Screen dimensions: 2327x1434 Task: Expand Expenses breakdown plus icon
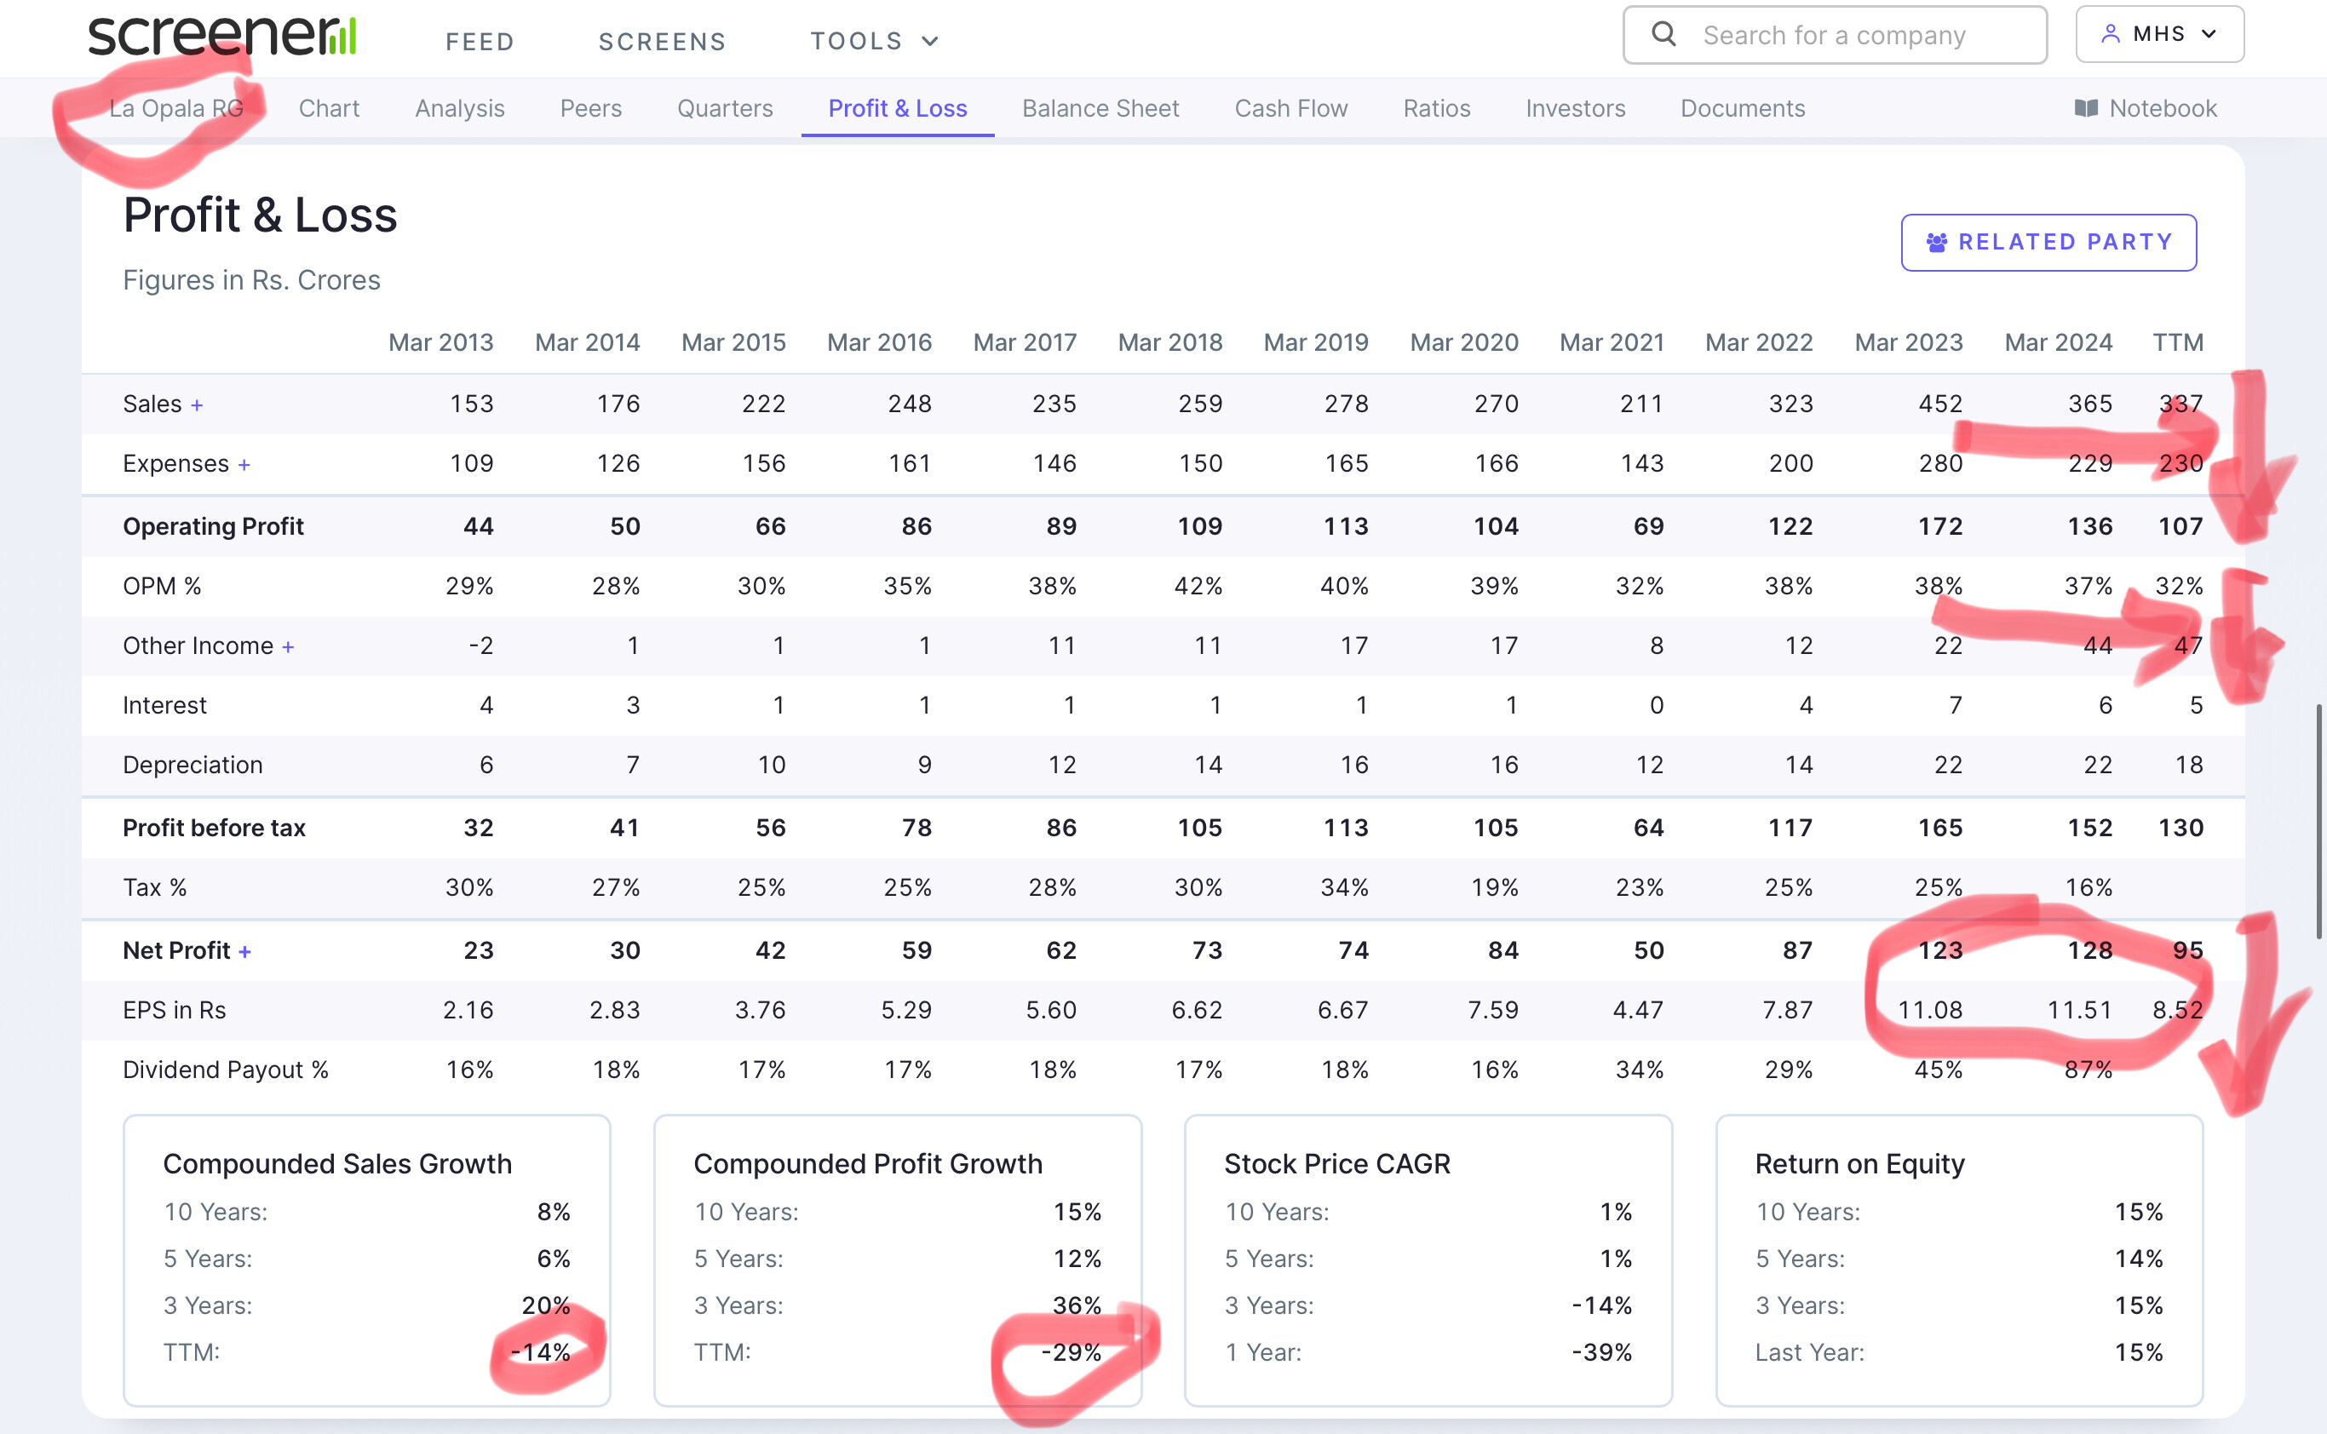[x=244, y=465]
